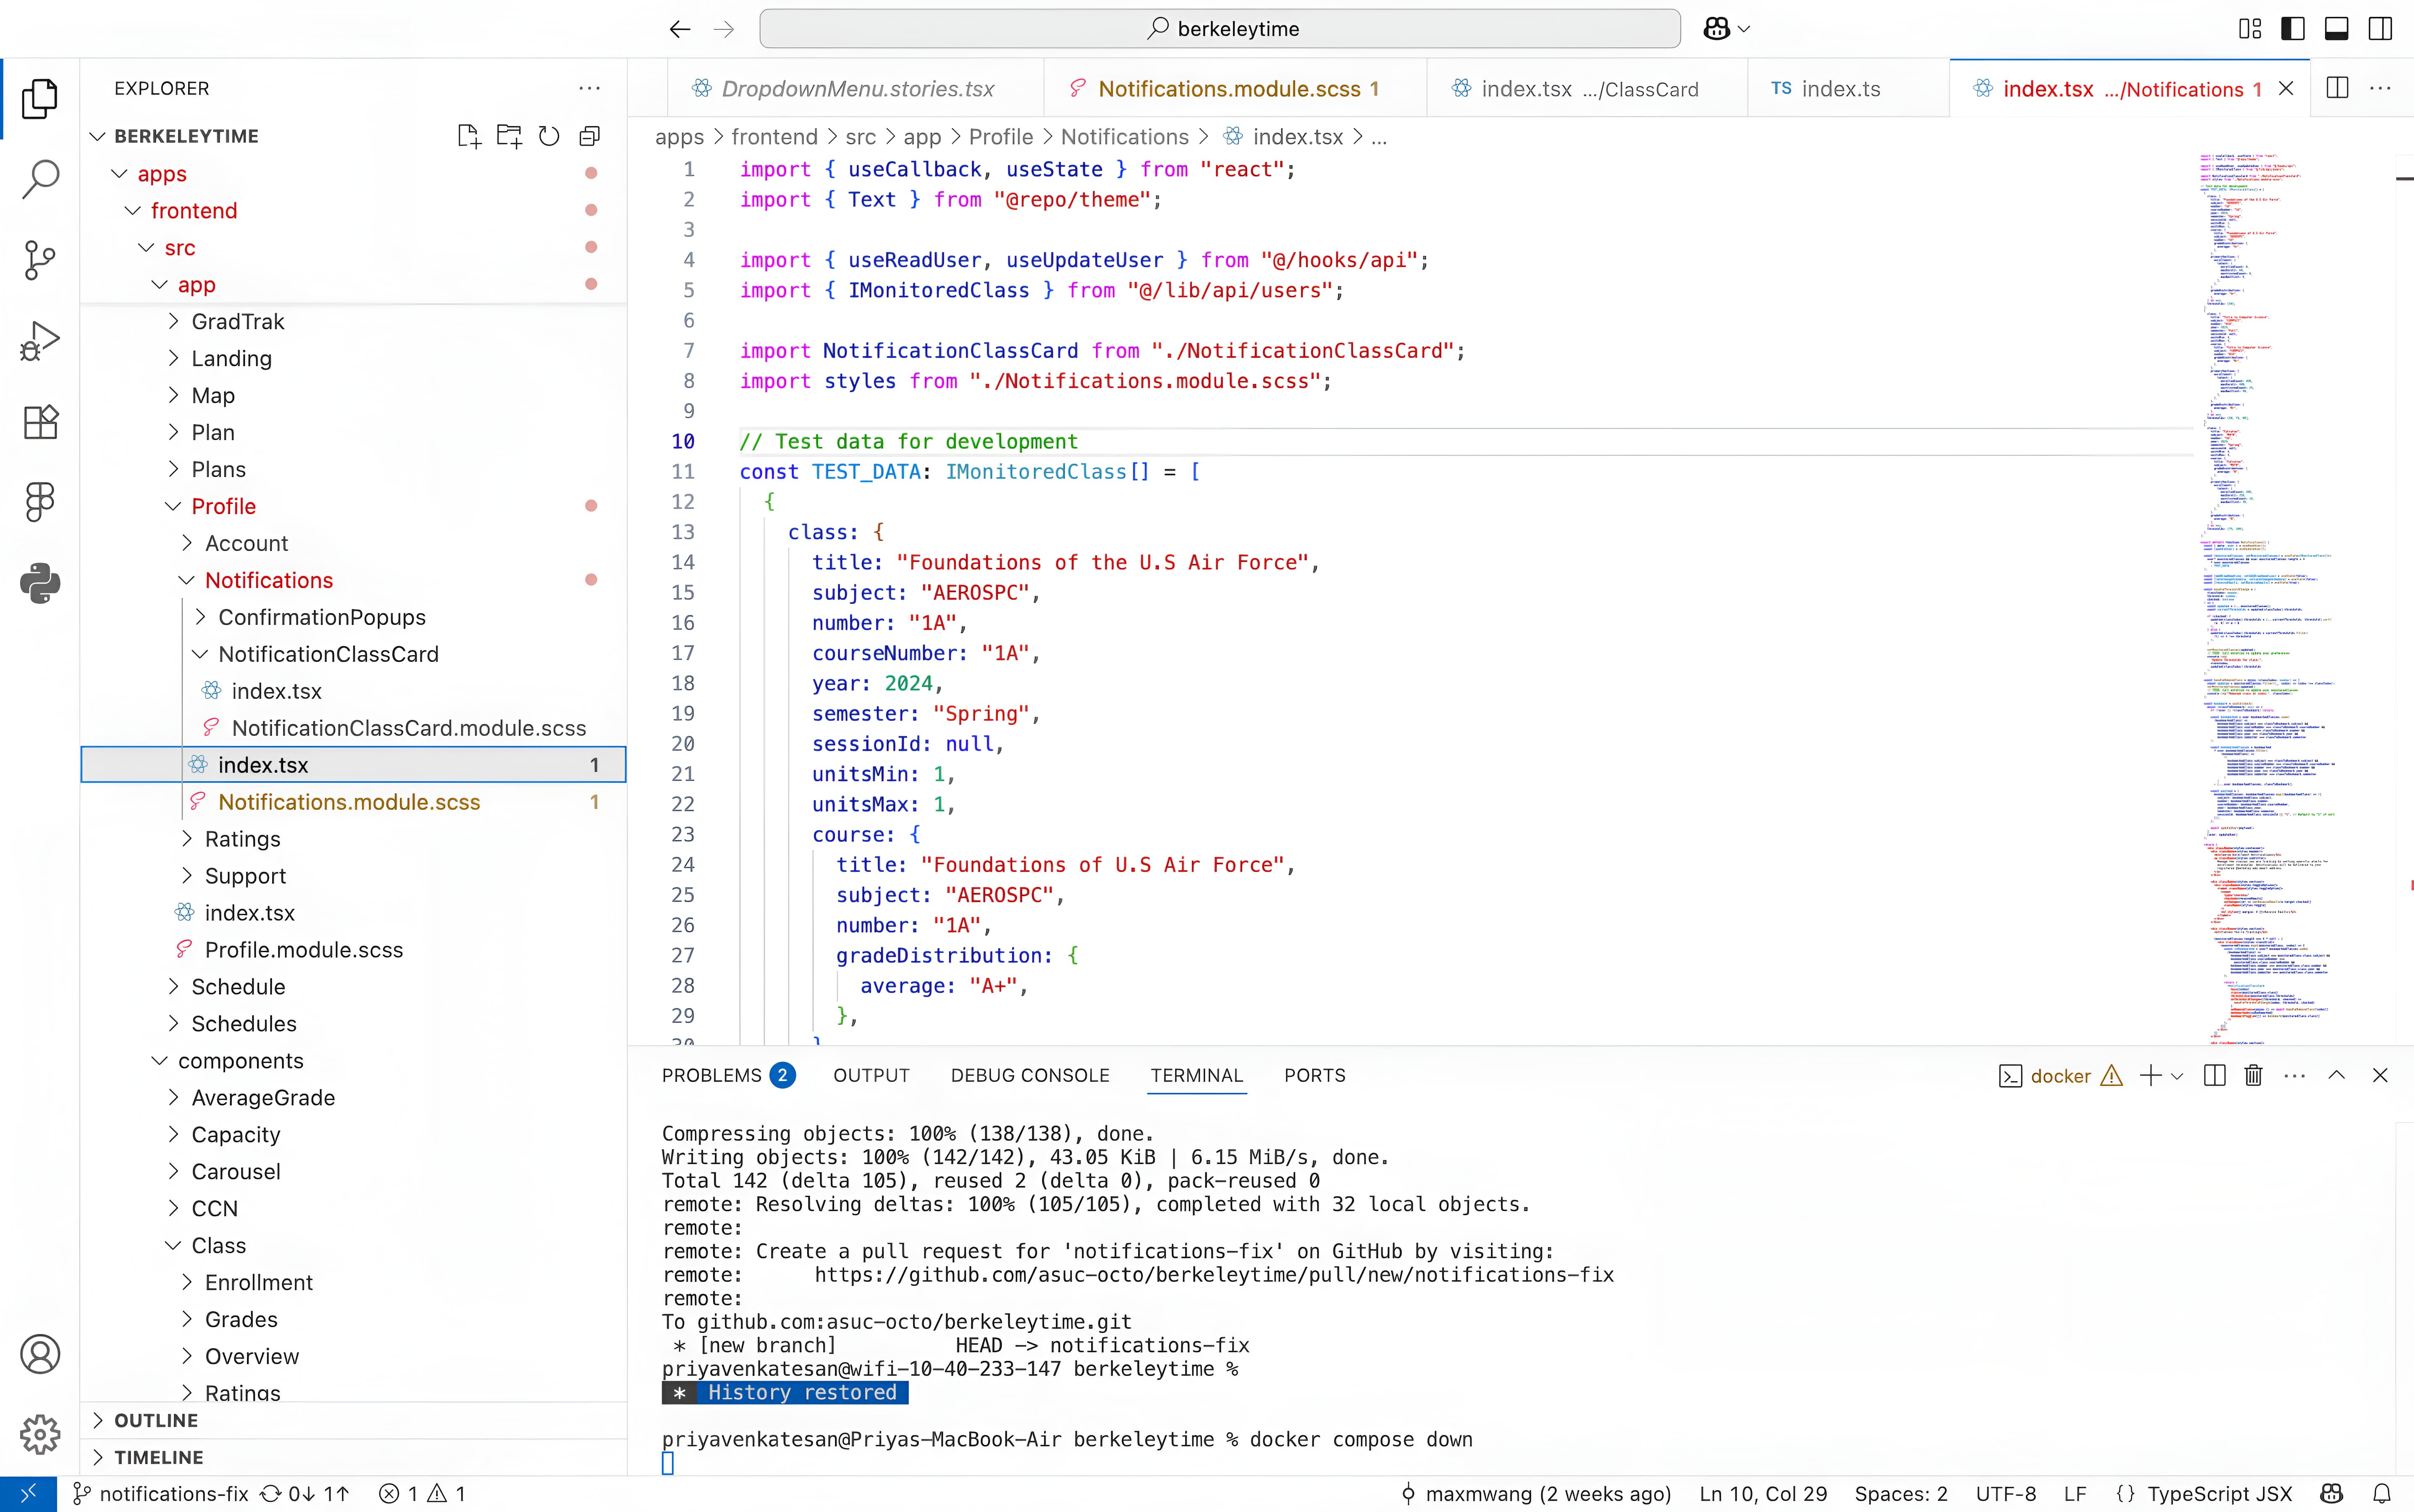Kill the terminal with the trash icon
2414x1512 pixels.
point(2253,1076)
